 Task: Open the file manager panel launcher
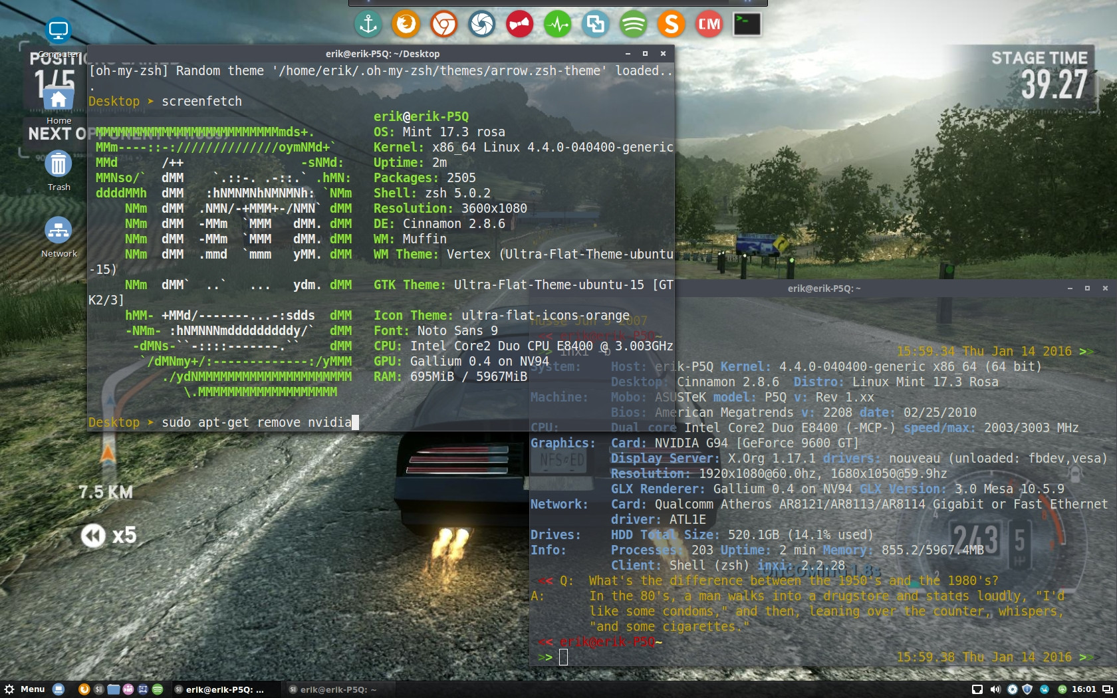click(113, 689)
